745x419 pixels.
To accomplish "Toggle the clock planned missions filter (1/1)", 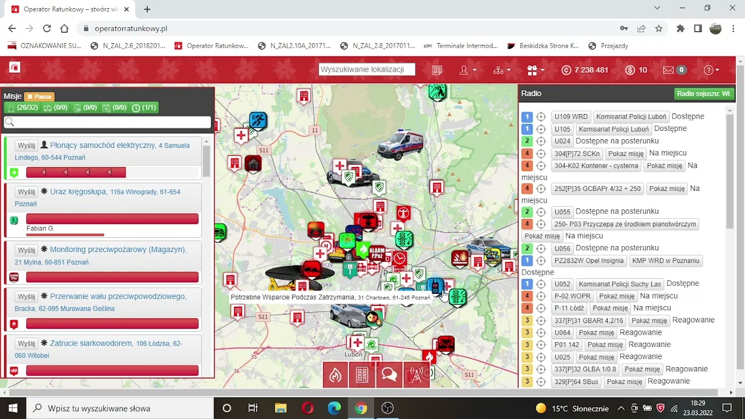I will point(144,108).
